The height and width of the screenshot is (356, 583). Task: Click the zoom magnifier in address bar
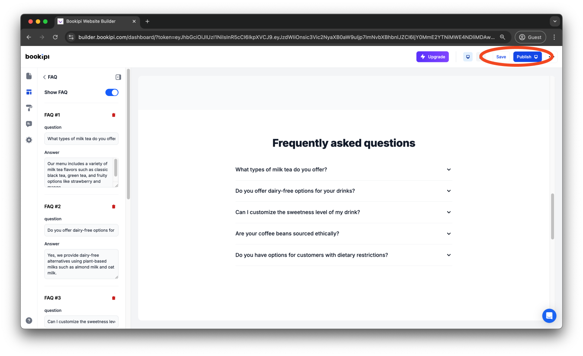502,37
